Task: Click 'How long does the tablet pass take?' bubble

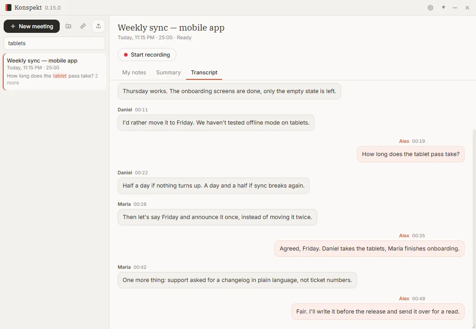Action: (410, 154)
